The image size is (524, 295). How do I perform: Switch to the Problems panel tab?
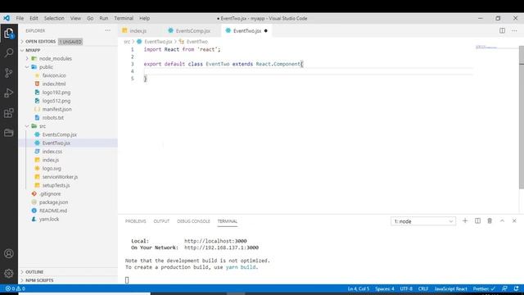pyautogui.click(x=136, y=221)
